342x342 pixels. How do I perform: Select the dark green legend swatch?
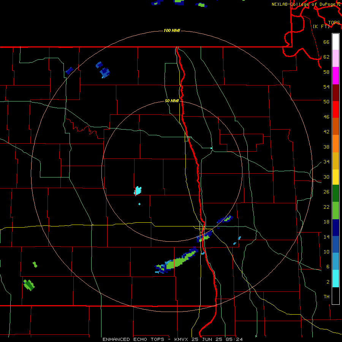click(x=336, y=193)
